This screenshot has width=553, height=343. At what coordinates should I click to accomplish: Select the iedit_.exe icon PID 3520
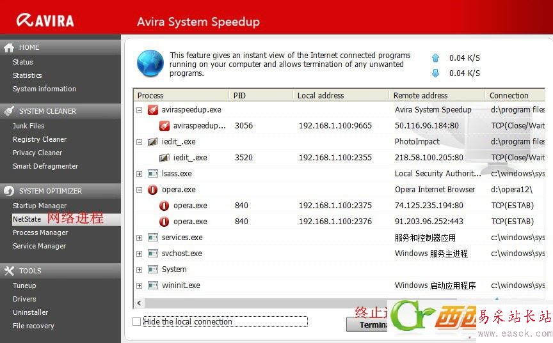(x=164, y=158)
